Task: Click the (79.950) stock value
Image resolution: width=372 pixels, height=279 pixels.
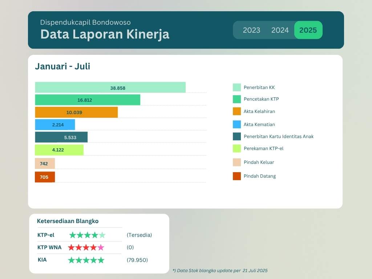Action: click(137, 260)
